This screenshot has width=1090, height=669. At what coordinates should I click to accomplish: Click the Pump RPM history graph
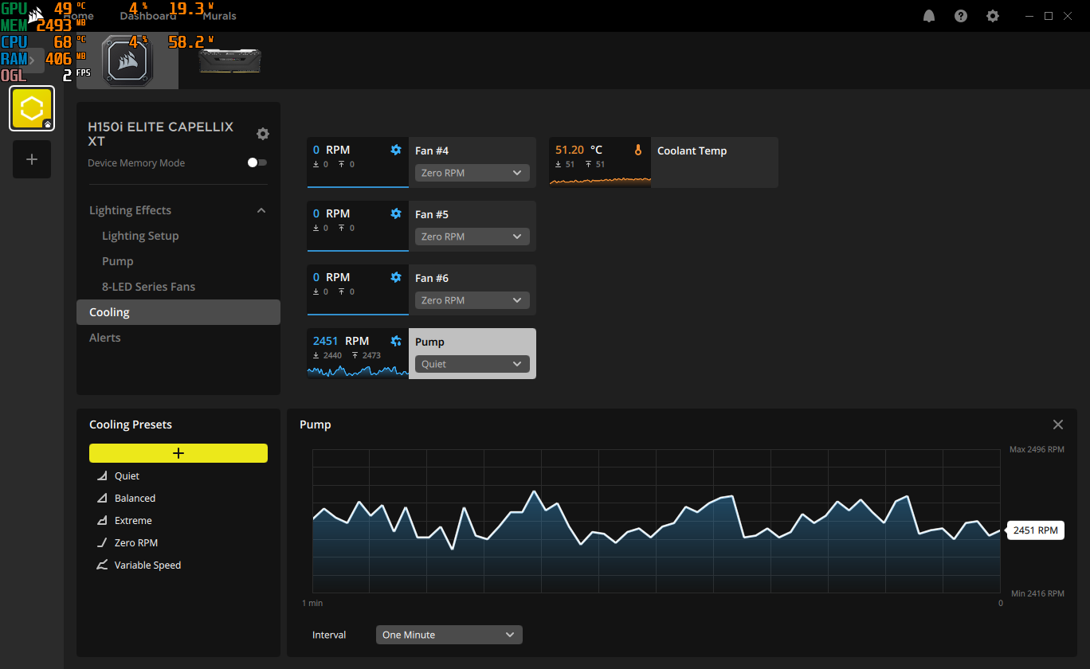657,521
